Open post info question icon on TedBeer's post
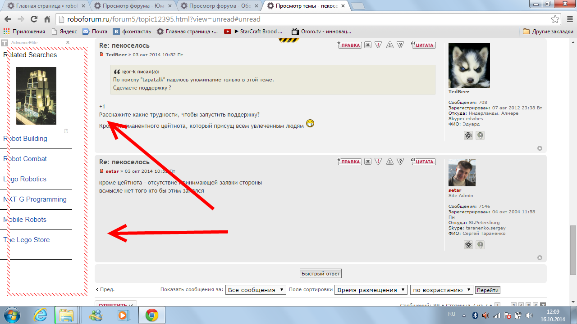Screen dimensions: 577x324 coord(400,45)
